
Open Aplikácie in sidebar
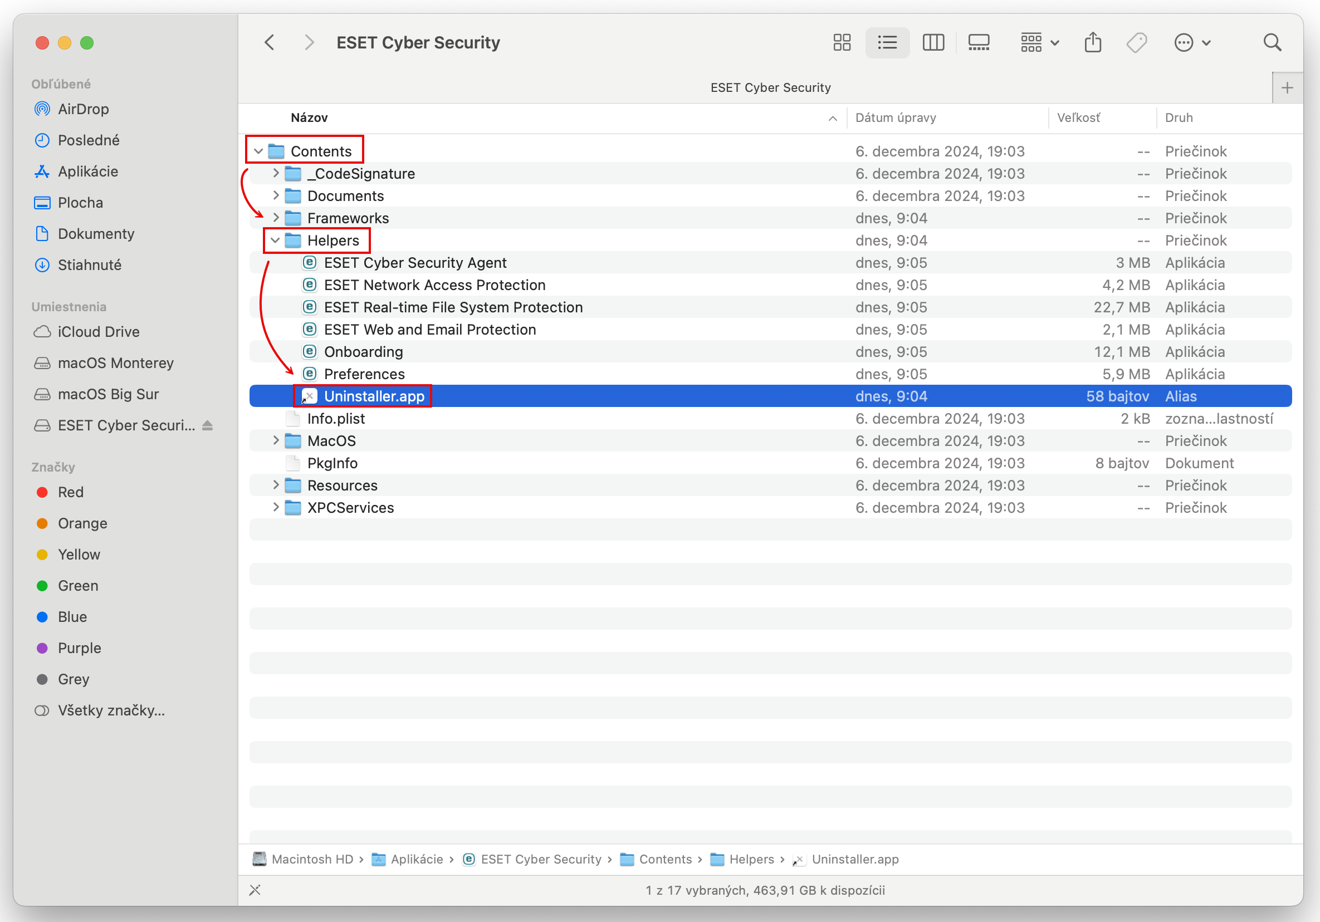pyautogui.click(x=87, y=171)
